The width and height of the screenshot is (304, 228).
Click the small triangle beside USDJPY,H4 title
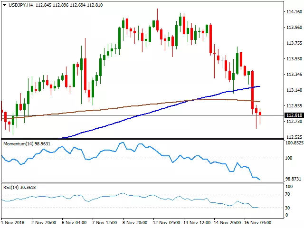pos(3,4)
